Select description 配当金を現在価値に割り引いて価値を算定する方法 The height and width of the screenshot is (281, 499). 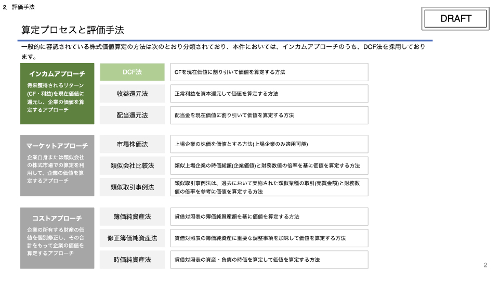269,116
